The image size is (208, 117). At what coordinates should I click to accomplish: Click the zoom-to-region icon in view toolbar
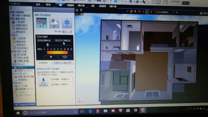pyautogui.click(x=131, y=12)
